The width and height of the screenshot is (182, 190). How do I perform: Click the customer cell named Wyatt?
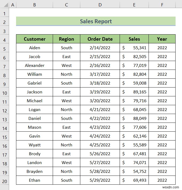tap(35, 145)
